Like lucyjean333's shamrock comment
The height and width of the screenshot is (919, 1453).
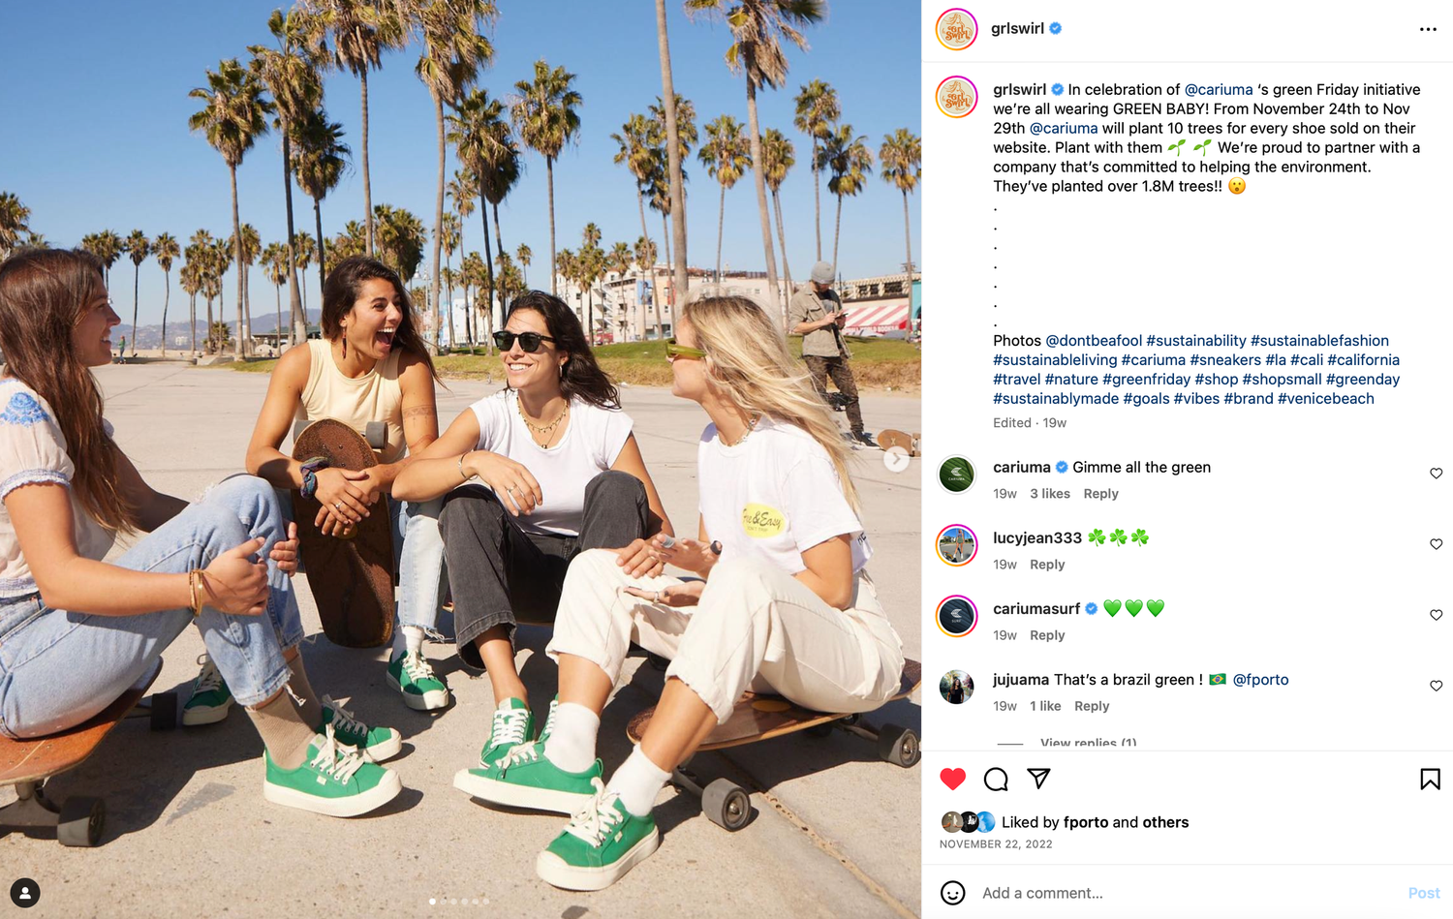click(x=1436, y=544)
